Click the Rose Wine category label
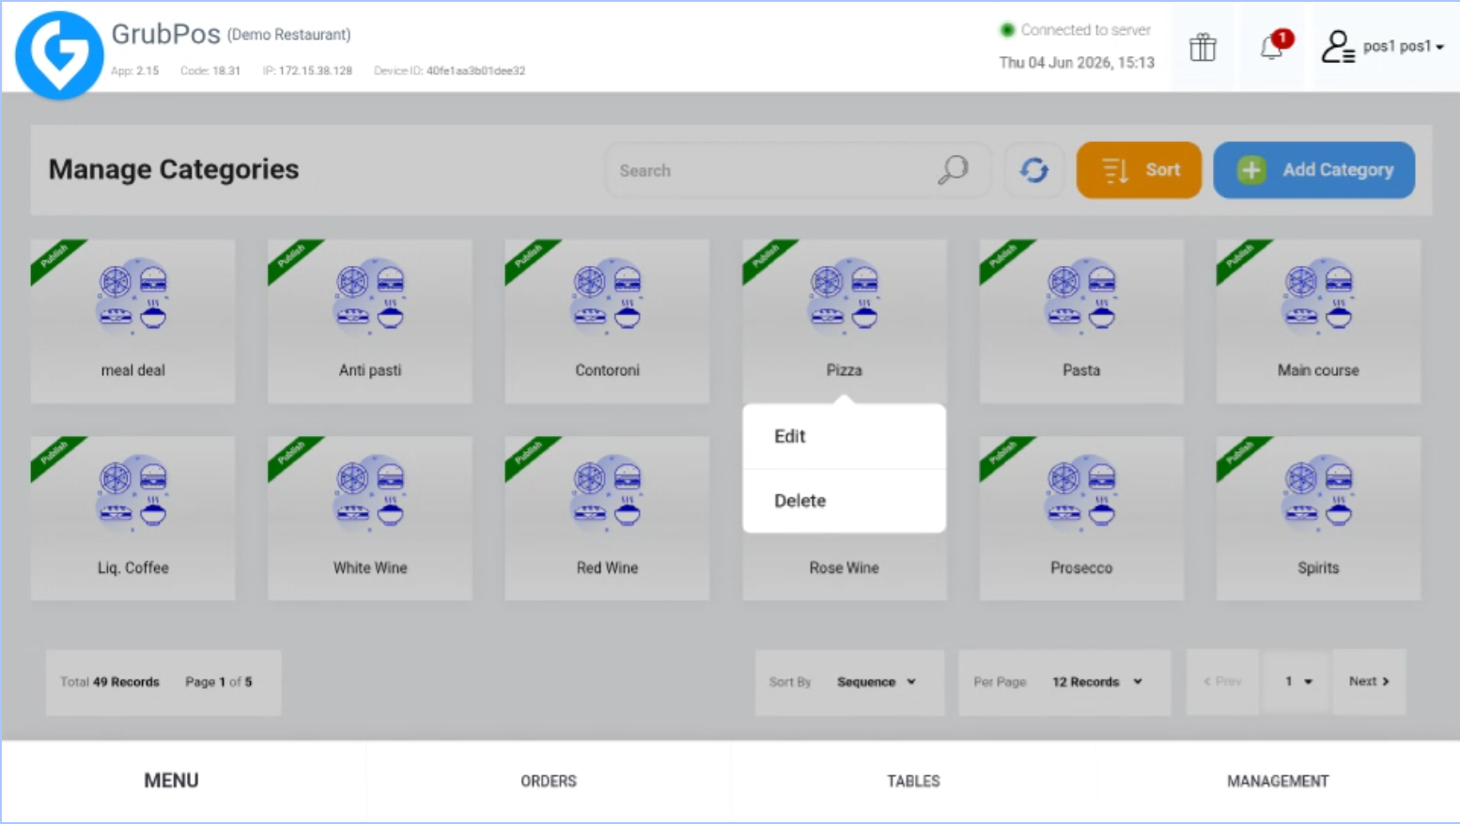This screenshot has height=824, width=1460. (x=844, y=567)
